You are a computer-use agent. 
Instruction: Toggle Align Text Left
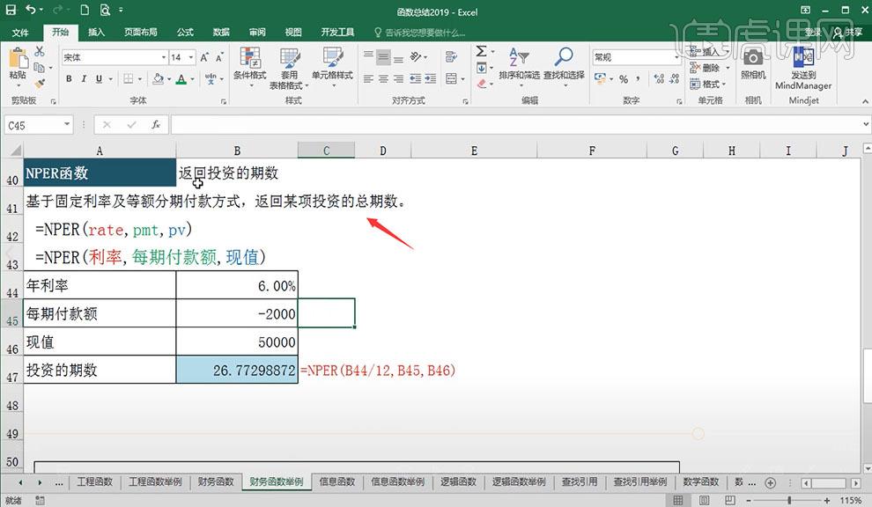point(368,79)
